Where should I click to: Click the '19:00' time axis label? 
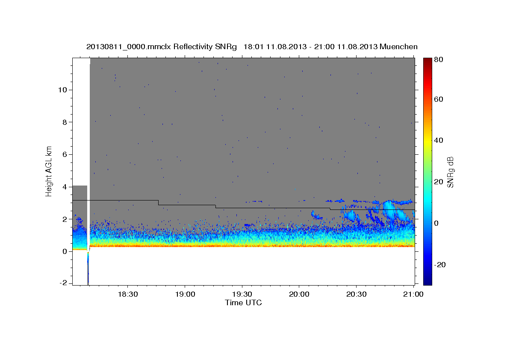point(185,295)
